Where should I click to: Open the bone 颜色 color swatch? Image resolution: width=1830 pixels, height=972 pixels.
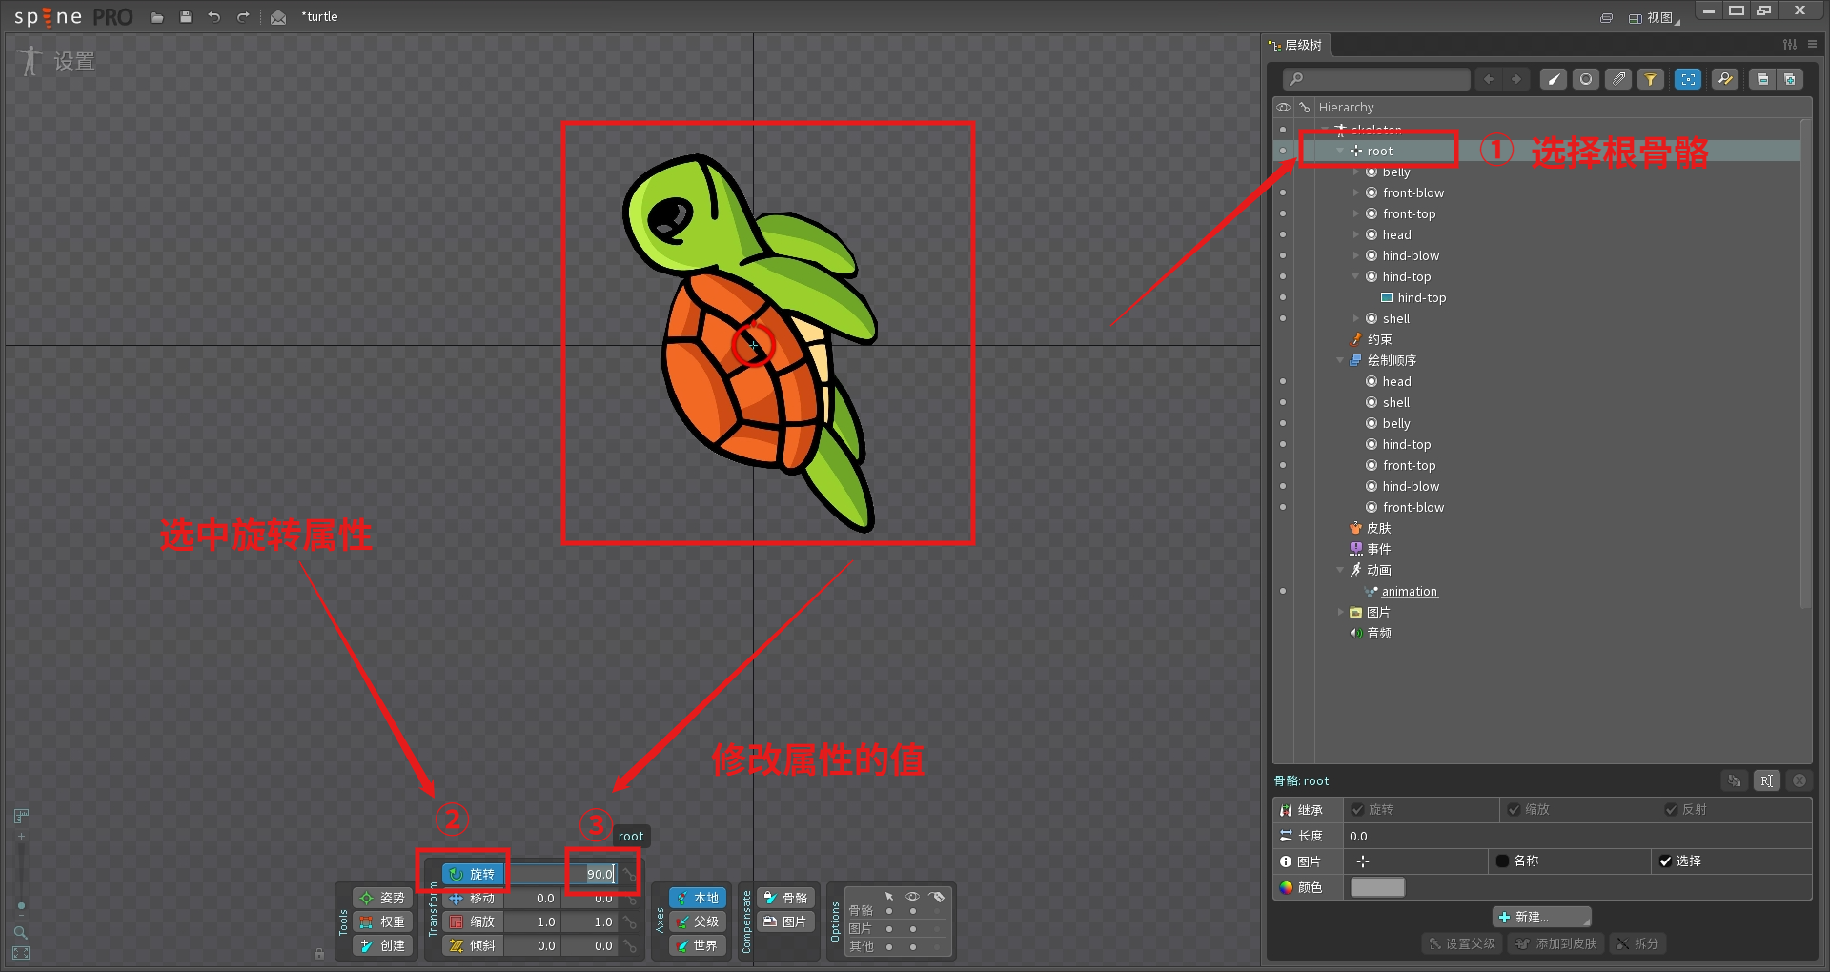(1377, 887)
